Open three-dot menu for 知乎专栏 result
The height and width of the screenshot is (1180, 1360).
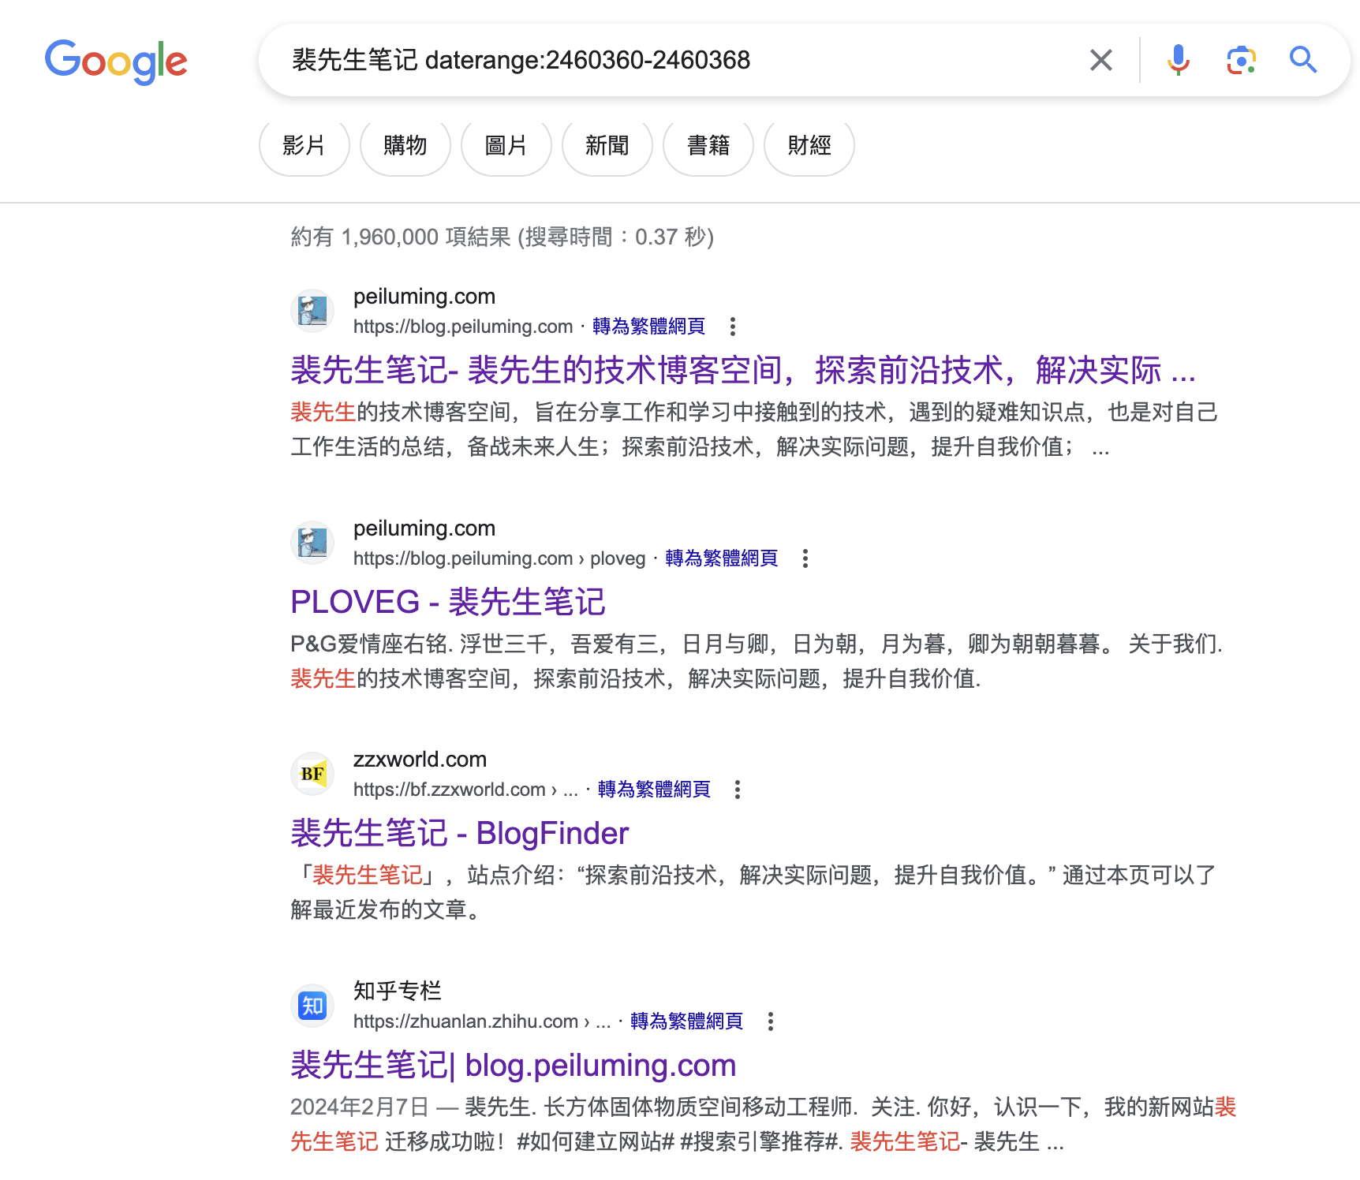771,1021
